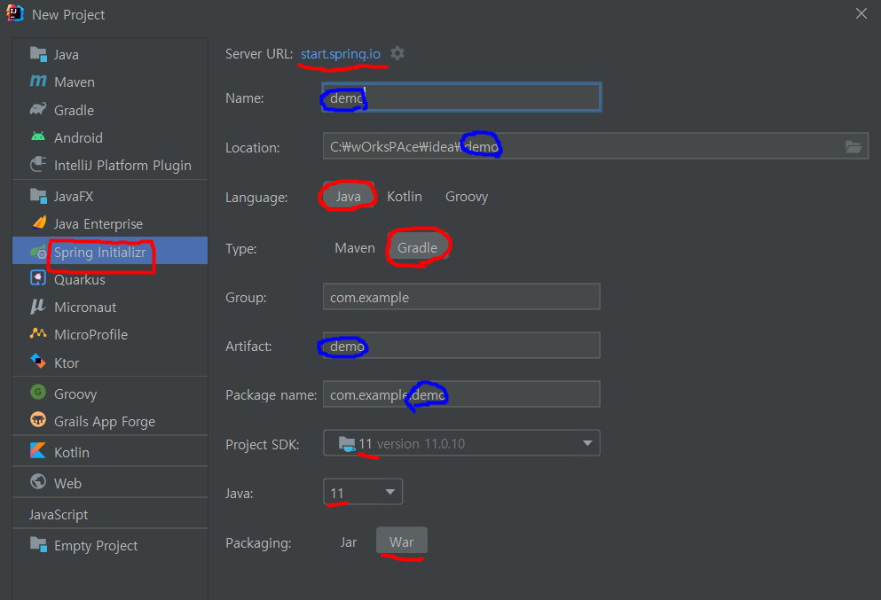Click the SDK folder icon in Project SDK
This screenshot has width=881, height=600.
coord(347,444)
